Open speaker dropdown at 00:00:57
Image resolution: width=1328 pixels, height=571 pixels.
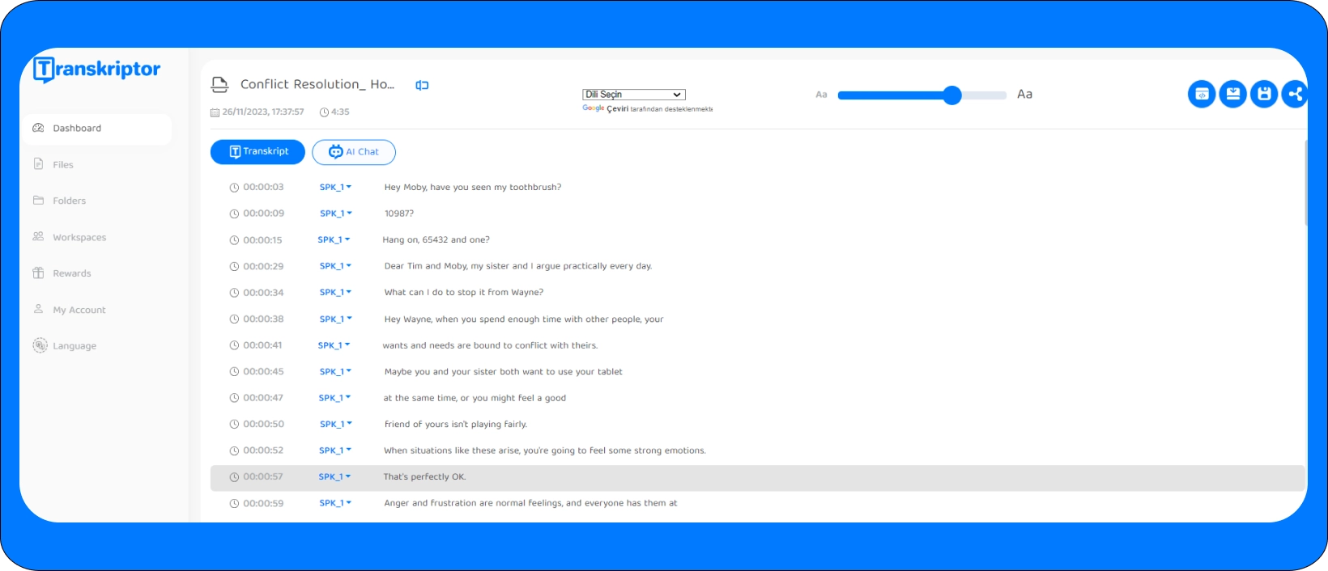click(x=334, y=476)
